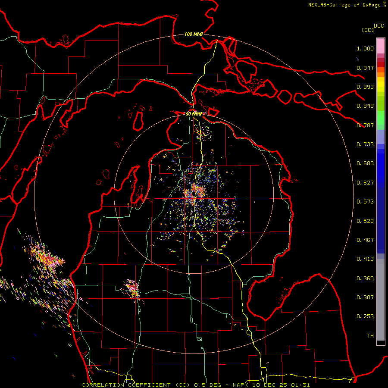Click the pink swatch at top of color bar

tap(381, 46)
